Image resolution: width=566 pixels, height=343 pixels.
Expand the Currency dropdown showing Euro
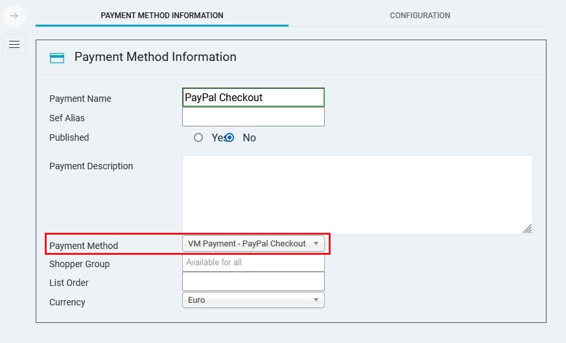pyautogui.click(x=253, y=300)
